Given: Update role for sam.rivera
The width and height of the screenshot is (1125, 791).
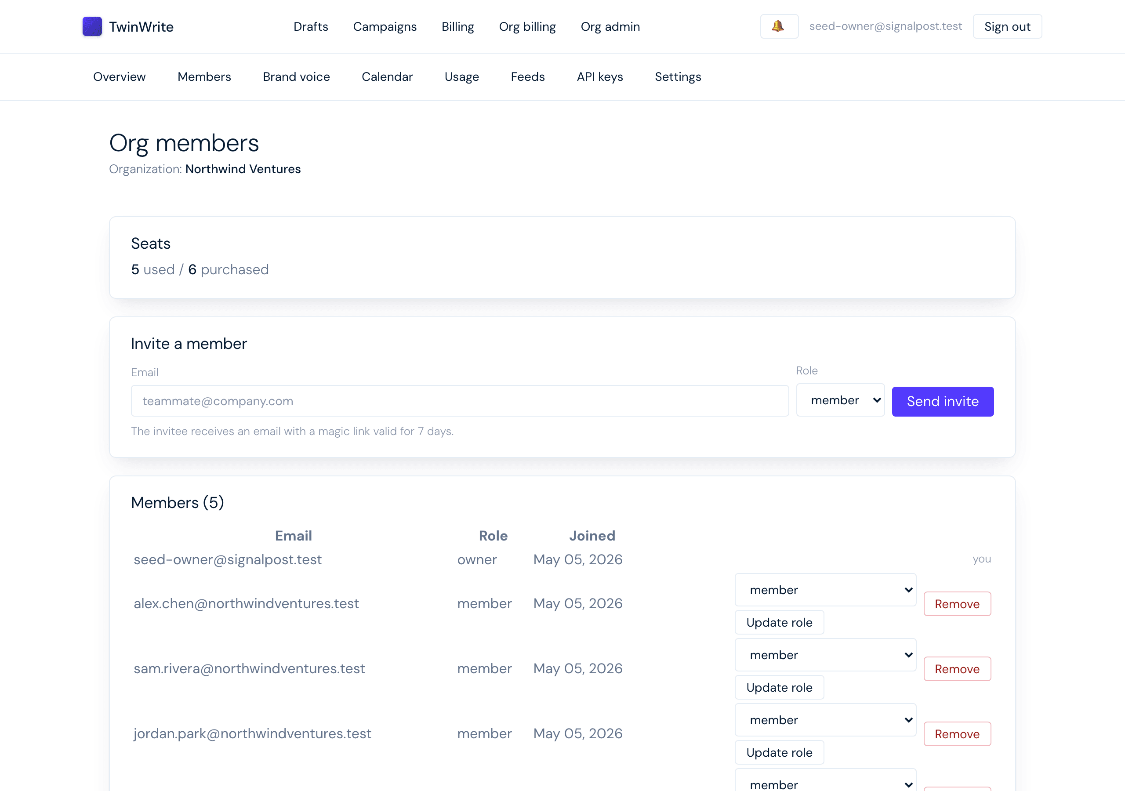Looking at the screenshot, I should (x=779, y=688).
